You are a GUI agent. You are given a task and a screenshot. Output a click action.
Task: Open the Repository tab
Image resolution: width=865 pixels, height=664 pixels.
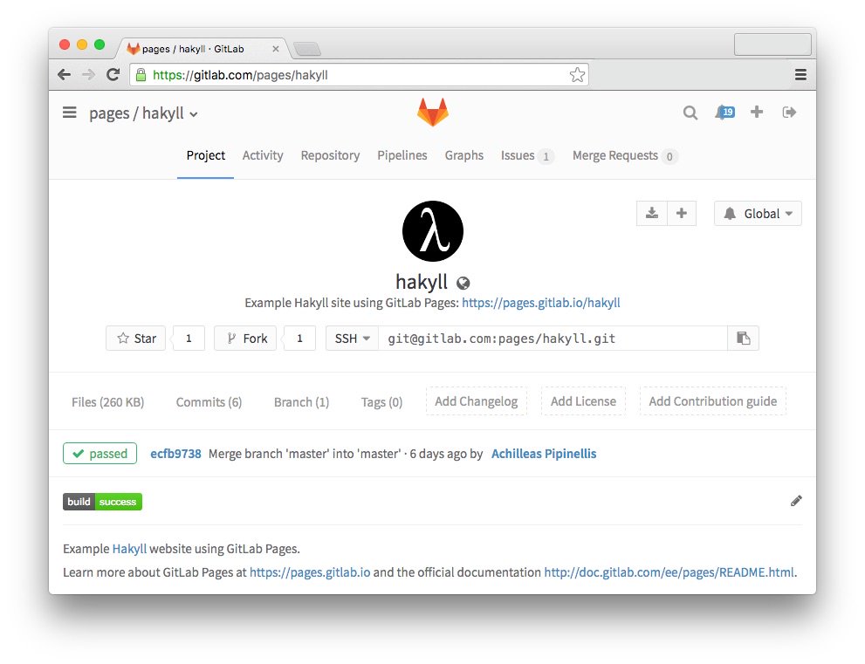330,155
